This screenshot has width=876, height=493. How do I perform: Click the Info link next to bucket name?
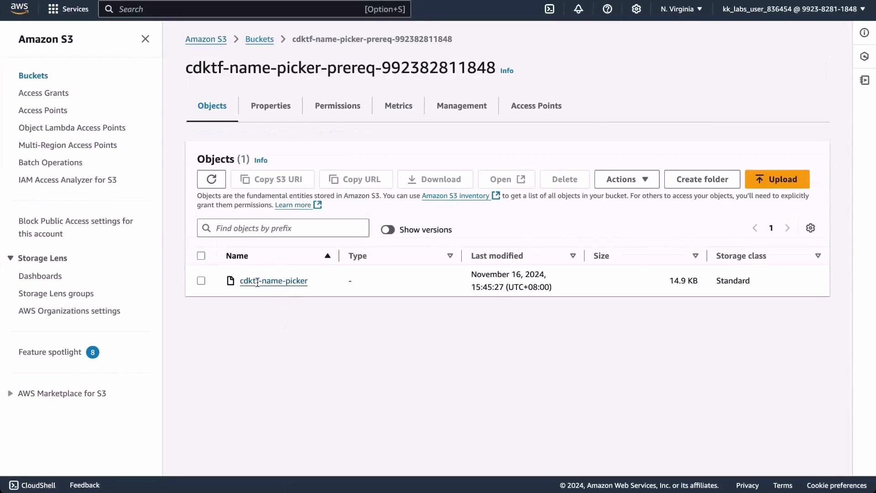[x=507, y=71]
